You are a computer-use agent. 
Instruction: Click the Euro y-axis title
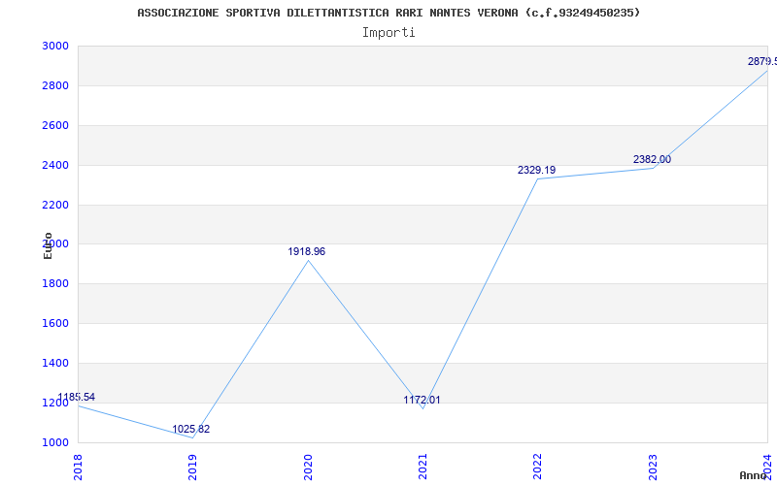tap(48, 246)
